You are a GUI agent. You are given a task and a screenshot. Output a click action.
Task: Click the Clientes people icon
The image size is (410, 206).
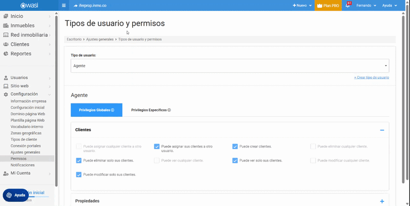[x=6, y=45]
